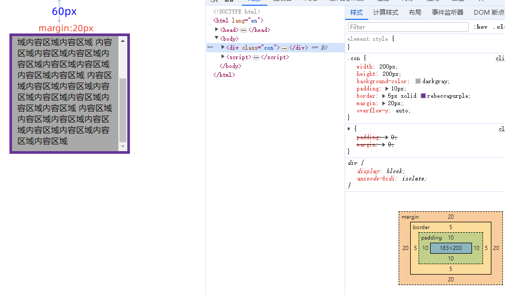Select the html lang="en" element
Screen dimensions: 505x295
(238, 20)
